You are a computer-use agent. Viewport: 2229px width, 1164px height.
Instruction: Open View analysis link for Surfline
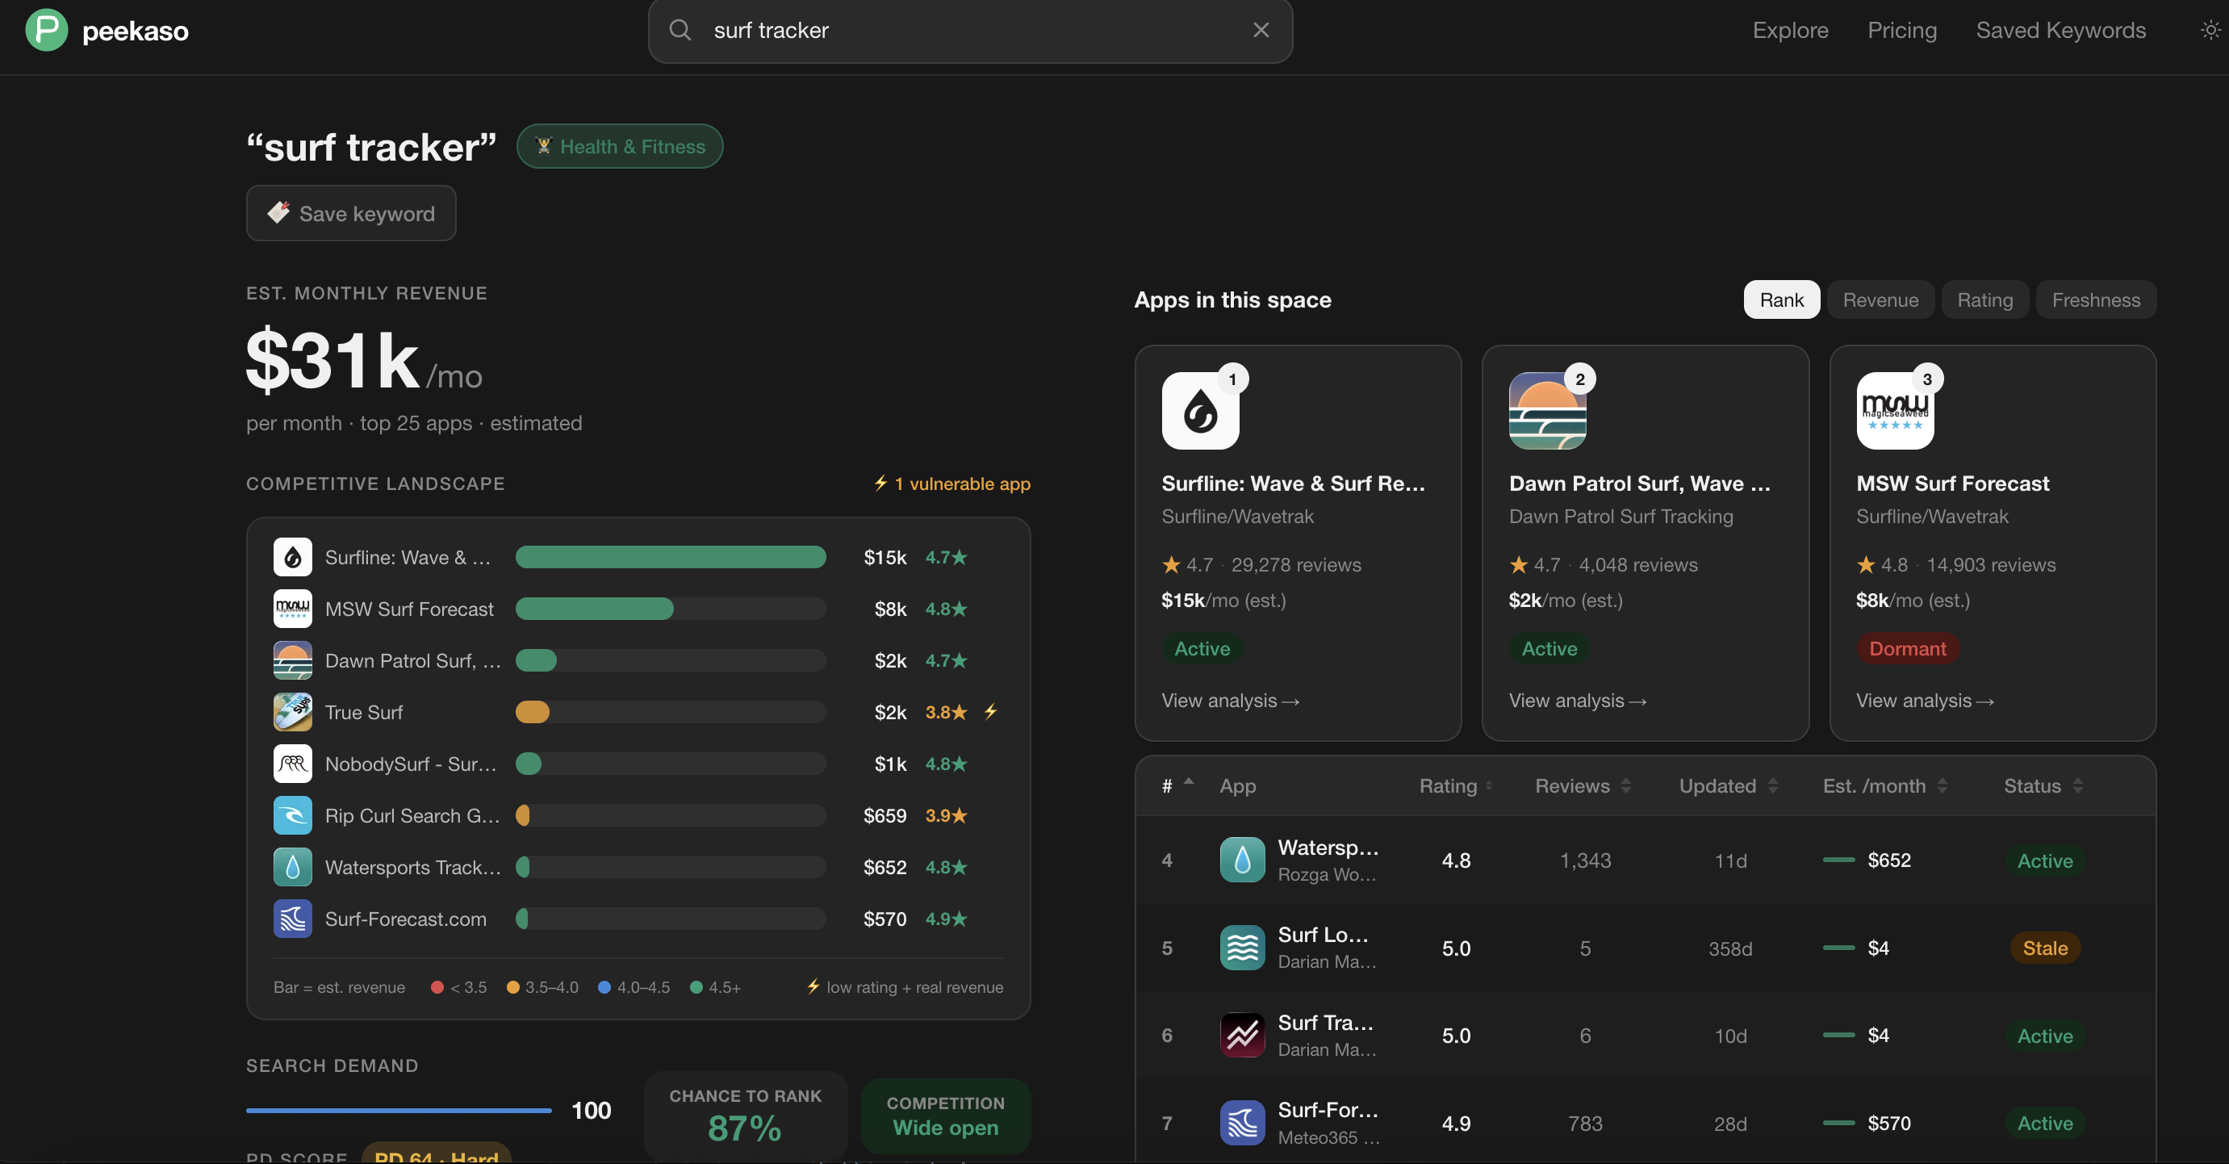coord(1230,700)
